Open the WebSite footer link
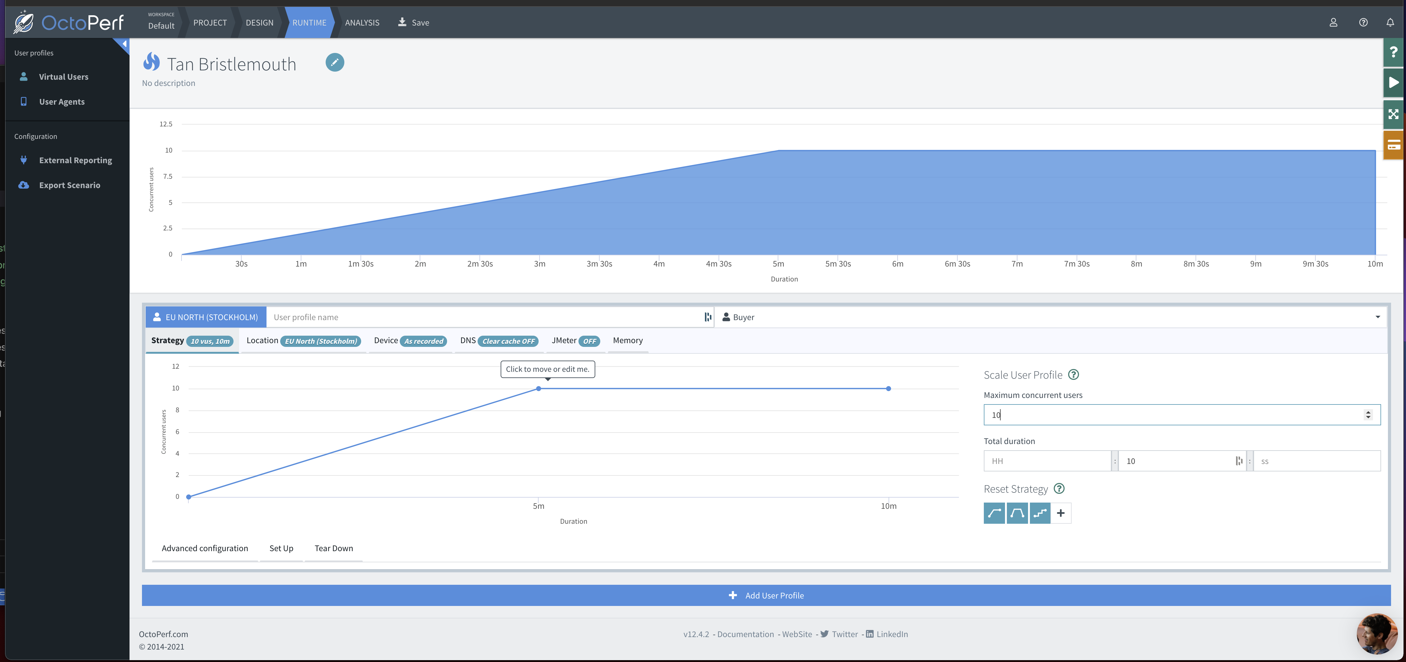 [797, 634]
